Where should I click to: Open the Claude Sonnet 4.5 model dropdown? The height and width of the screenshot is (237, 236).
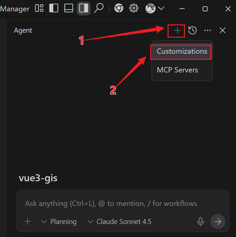pos(120,222)
